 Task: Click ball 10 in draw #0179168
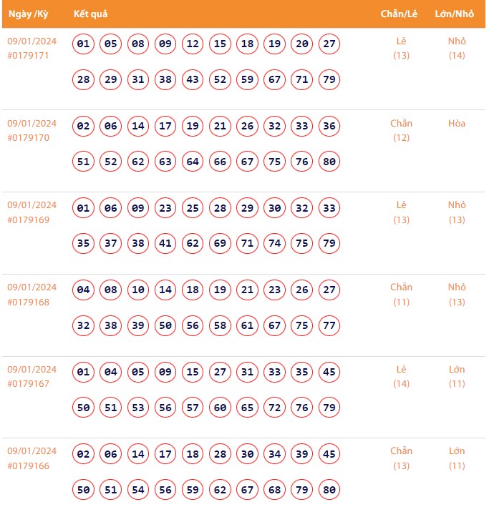point(138,290)
